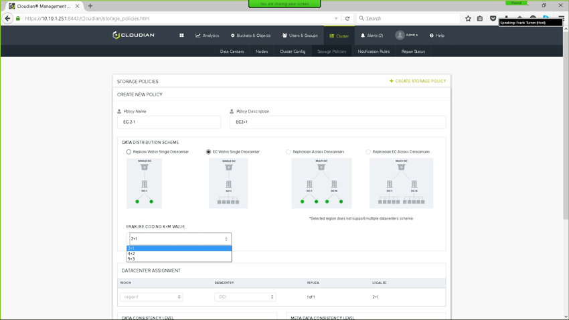
Task: Bookmark this page with star icon
Action: (x=468, y=19)
